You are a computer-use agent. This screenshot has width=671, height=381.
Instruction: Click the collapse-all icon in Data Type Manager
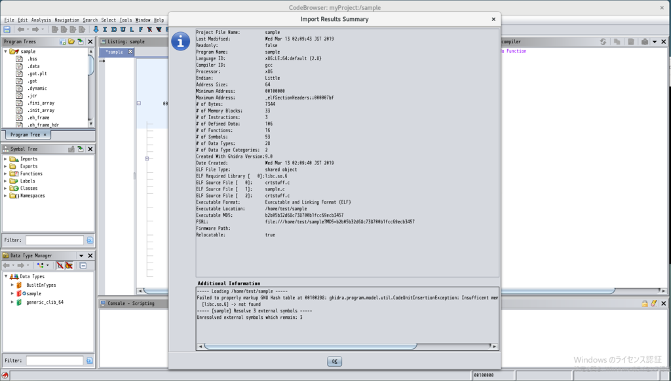click(83, 266)
